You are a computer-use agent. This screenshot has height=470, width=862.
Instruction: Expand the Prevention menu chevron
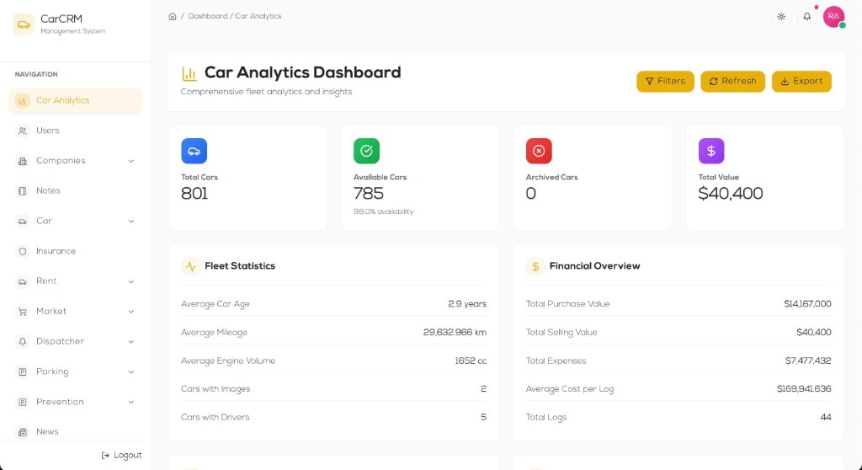[x=131, y=402]
